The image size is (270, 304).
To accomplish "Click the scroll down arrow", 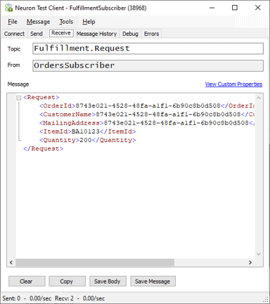I will 259,254.
